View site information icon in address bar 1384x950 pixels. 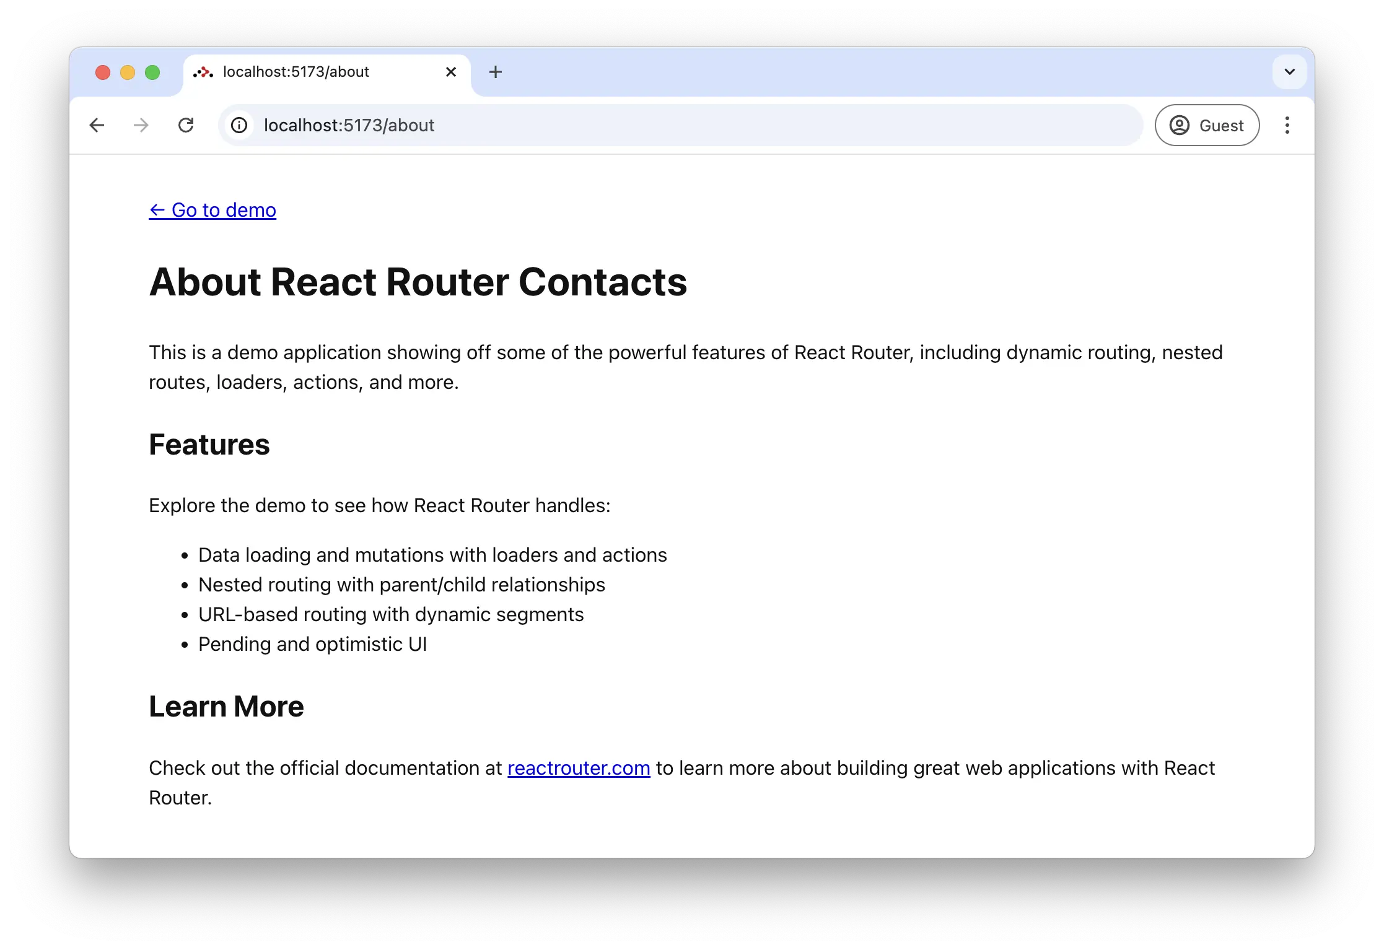pos(239,125)
